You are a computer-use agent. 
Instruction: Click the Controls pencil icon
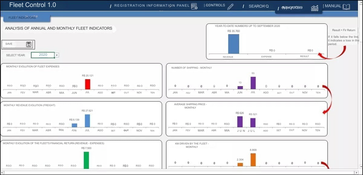[x=230, y=6]
